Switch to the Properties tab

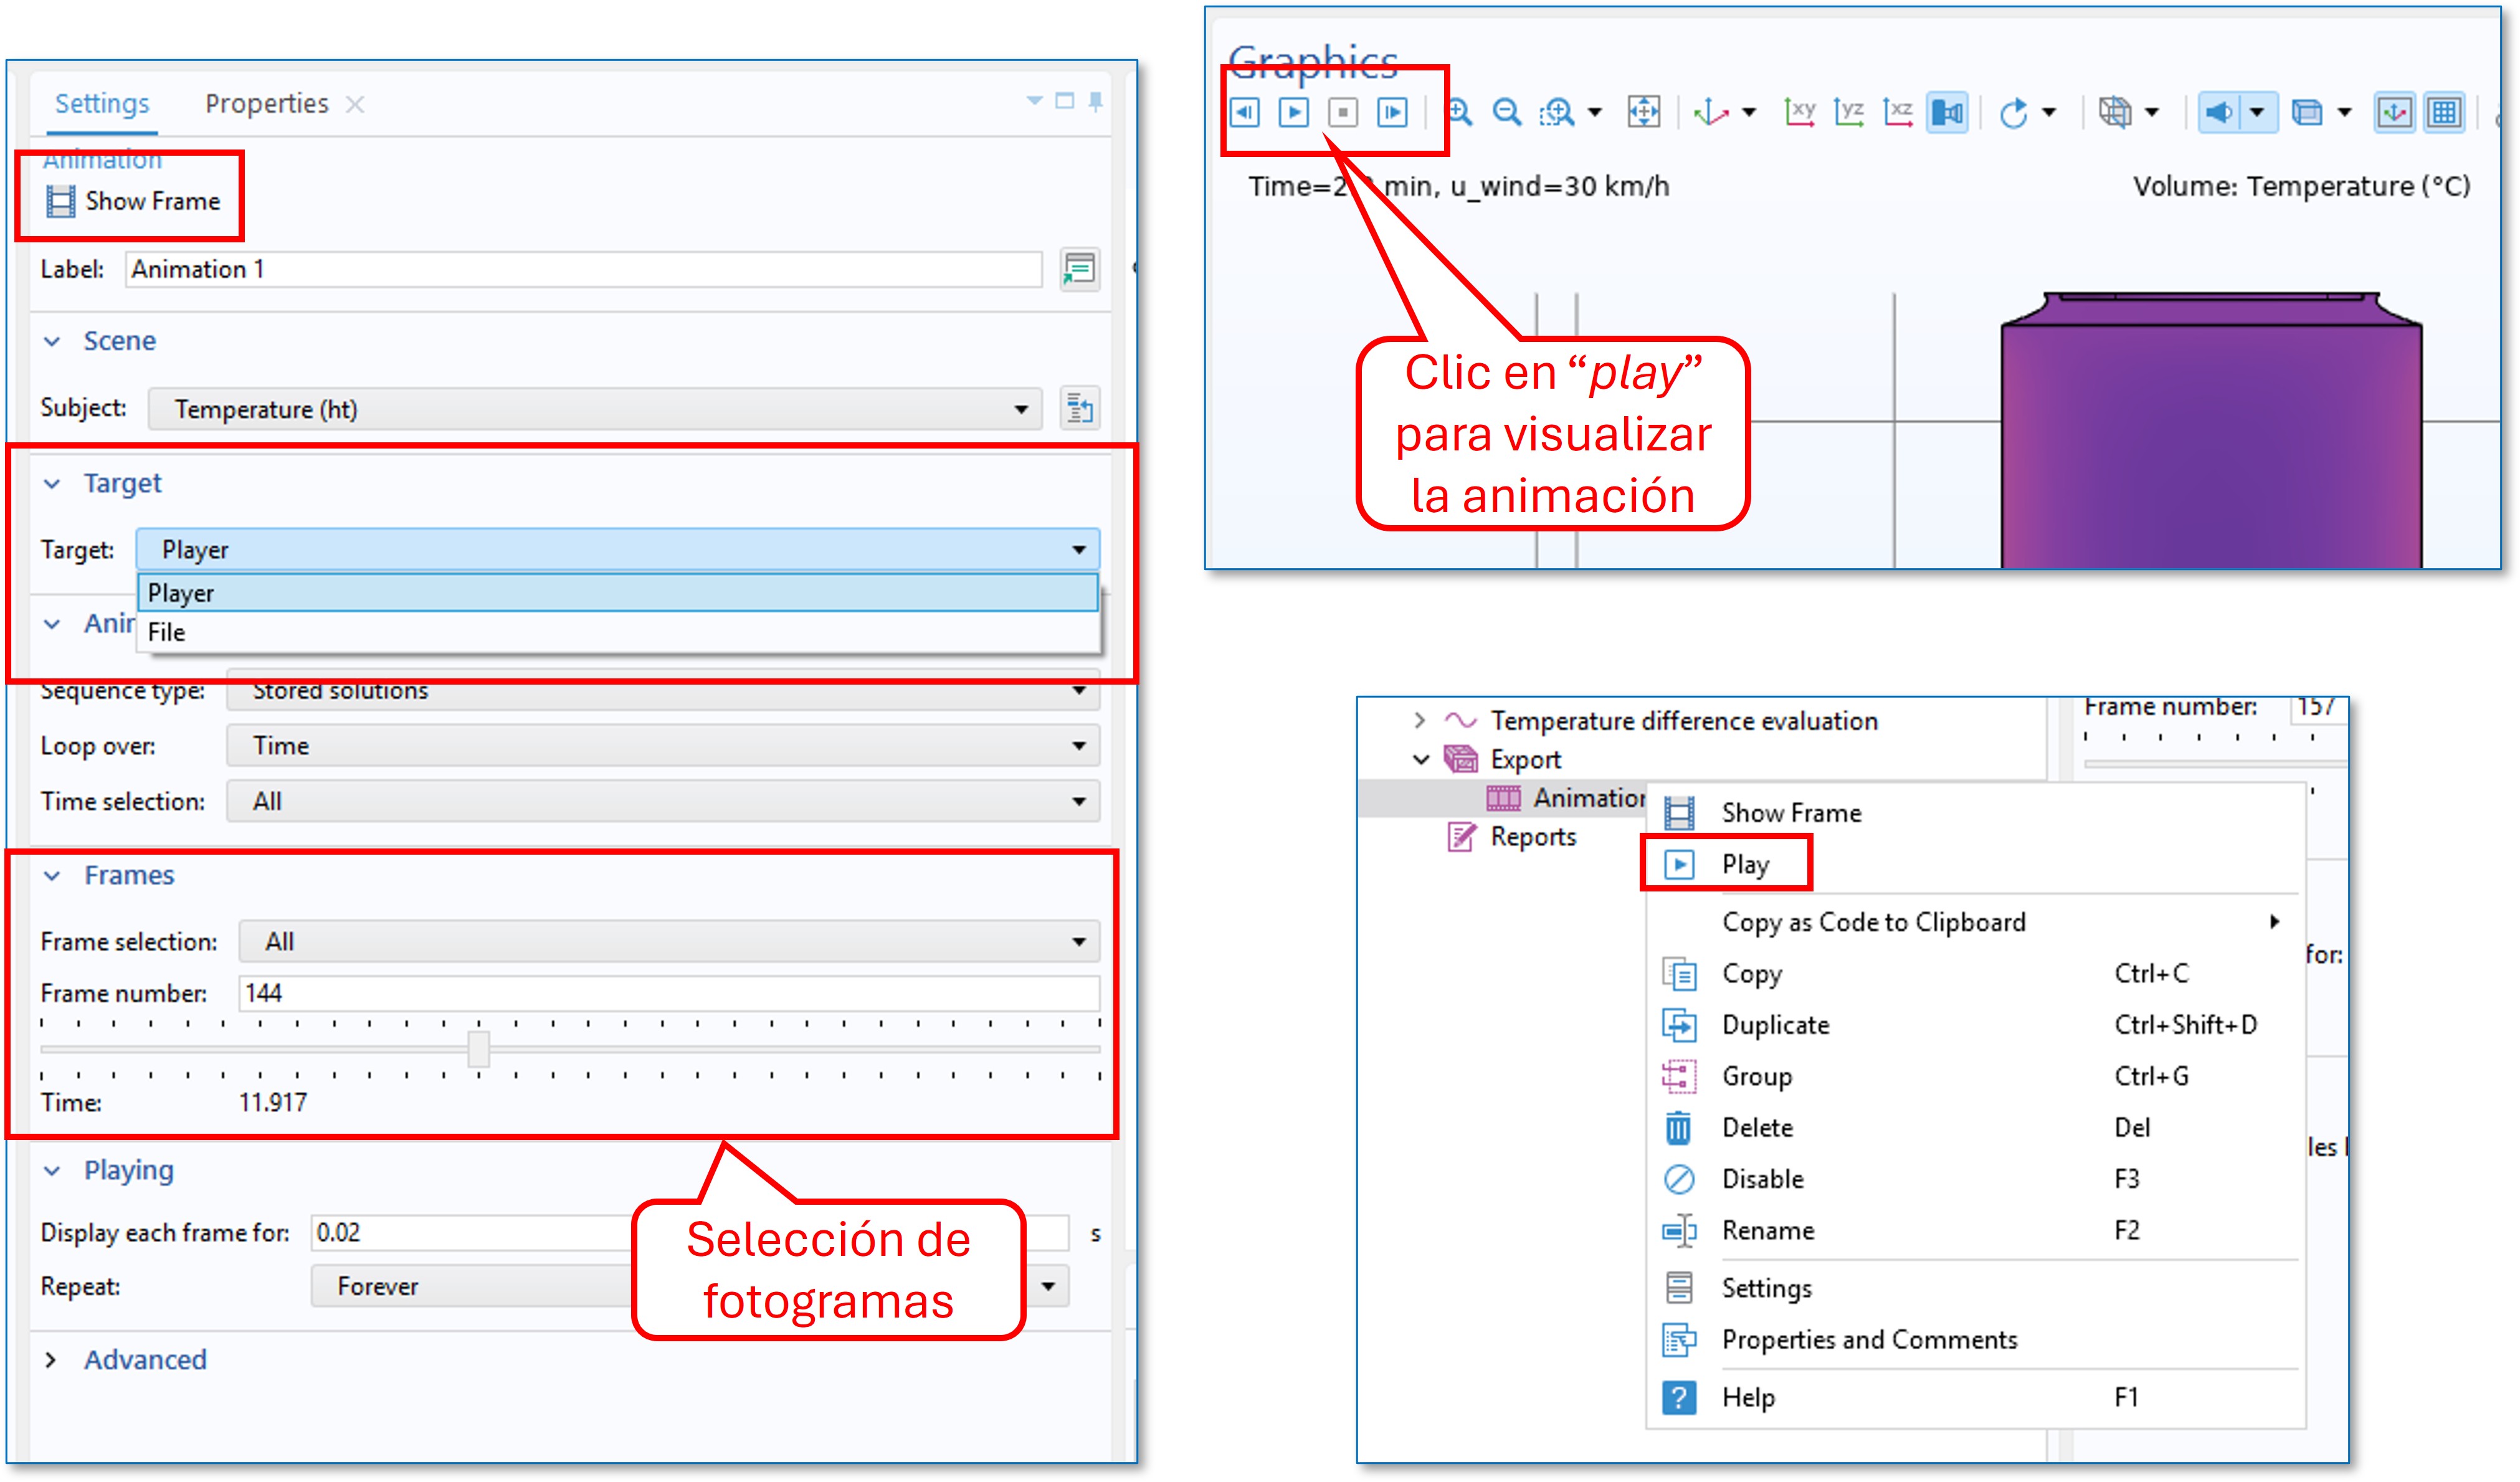(x=266, y=104)
